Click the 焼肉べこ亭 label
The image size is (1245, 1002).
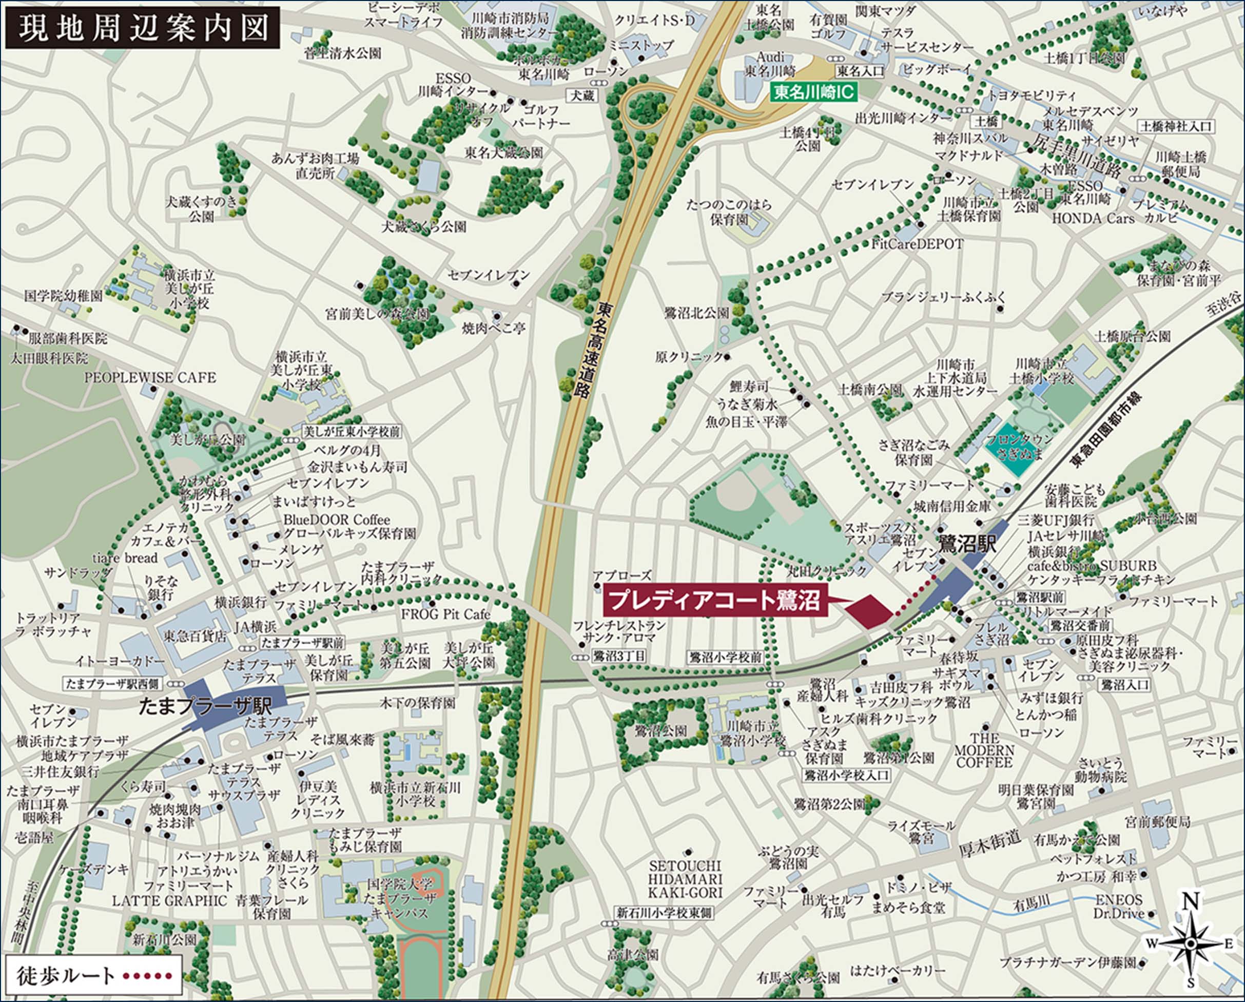pos(494,328)
